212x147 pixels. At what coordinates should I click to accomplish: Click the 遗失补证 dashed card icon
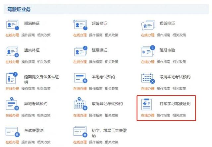coord(12,52)
